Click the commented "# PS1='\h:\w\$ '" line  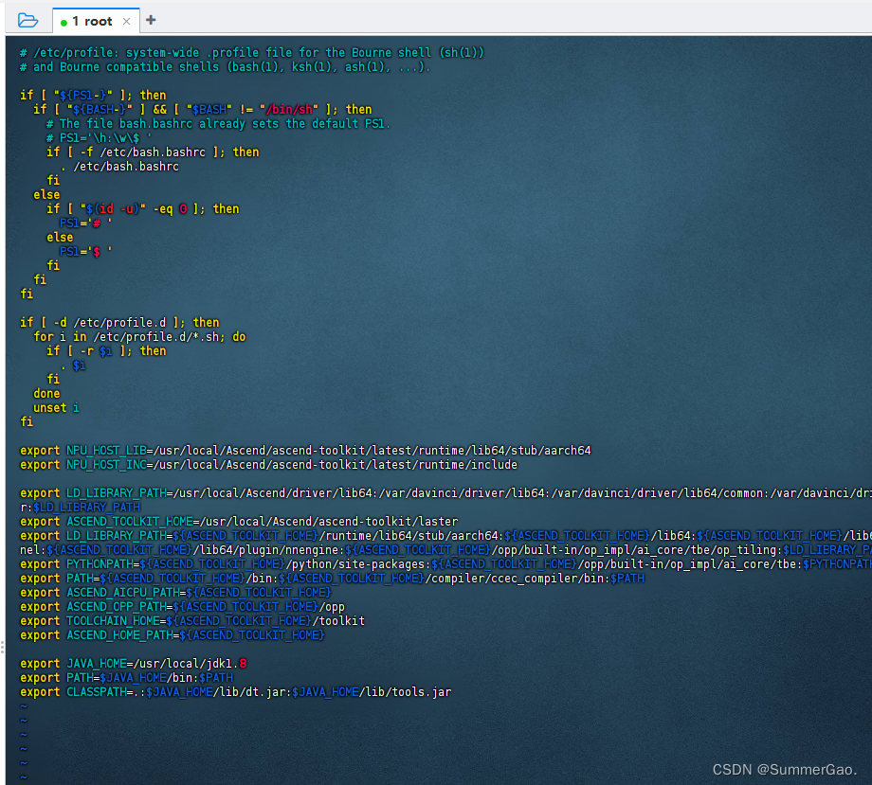(99, 138)
